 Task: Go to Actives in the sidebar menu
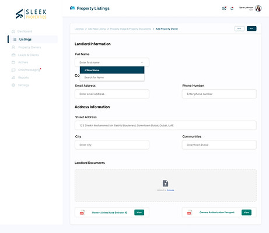tap(23, 62)
